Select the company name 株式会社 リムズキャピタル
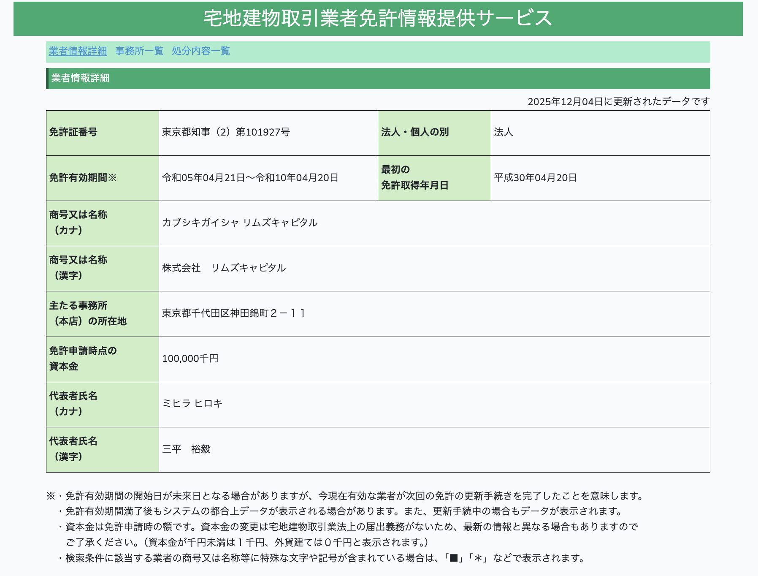This screenshot has height=576, width=758. point(224,268)
